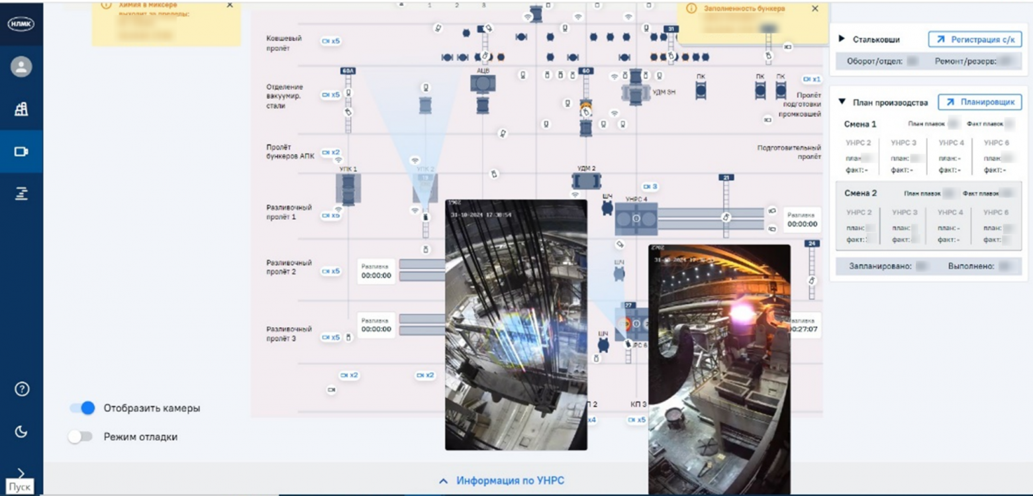Open the timeline bars sidebar icon
This screenshot has height=496, width=1033.
21,194
